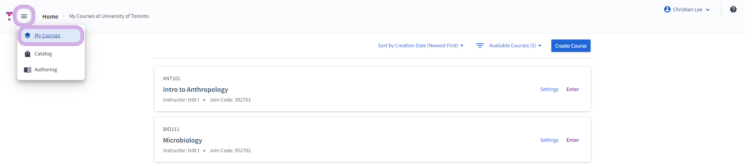Choose Authoring in the navigation menu
The height and width of the screenshot is (165, 745).
pos(51,70)
